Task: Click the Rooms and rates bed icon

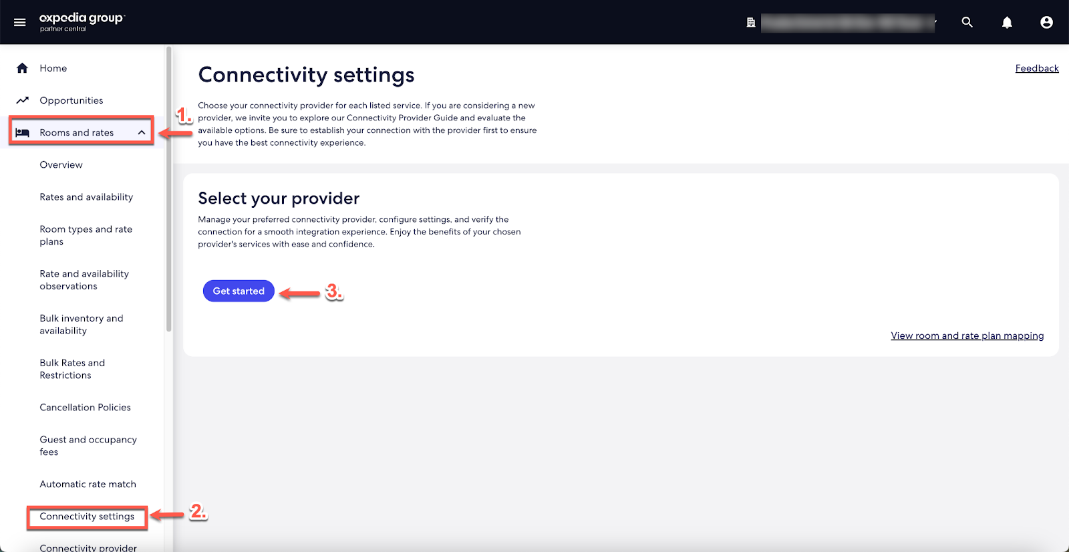Action: click(22, 132)
